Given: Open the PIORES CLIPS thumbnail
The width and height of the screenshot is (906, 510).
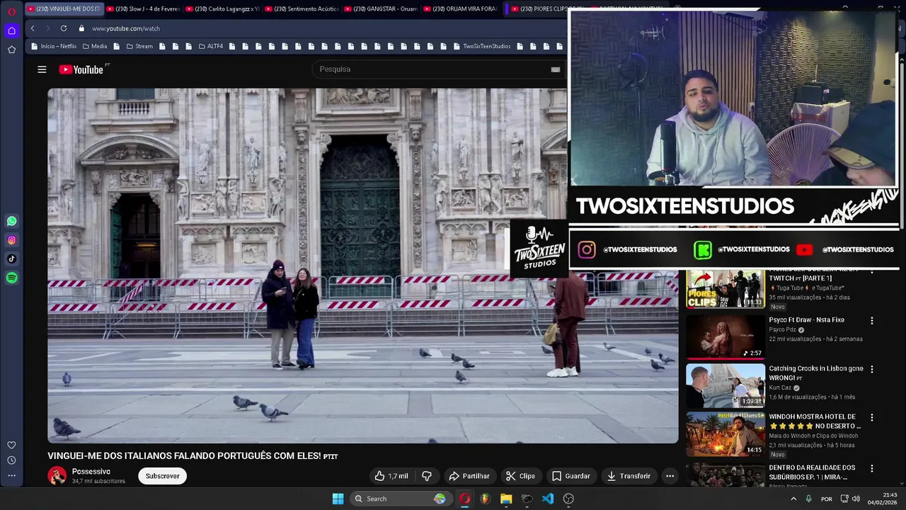Looking at the screenshot, I should point(726,289).
